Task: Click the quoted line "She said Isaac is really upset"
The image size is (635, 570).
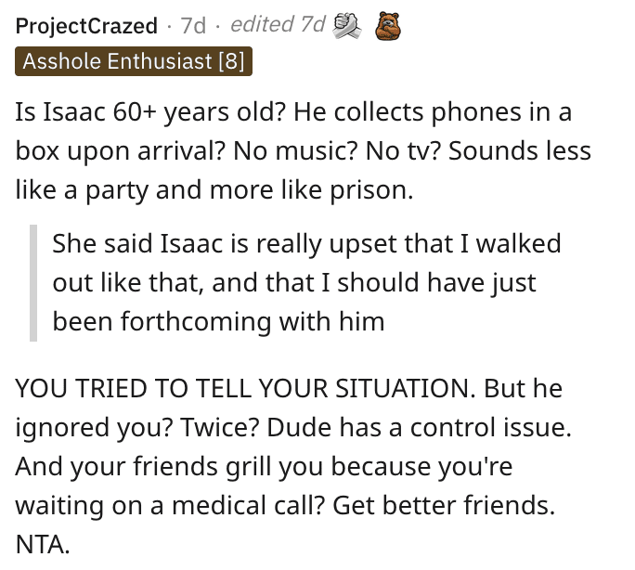Action: [x=306, y=244]
